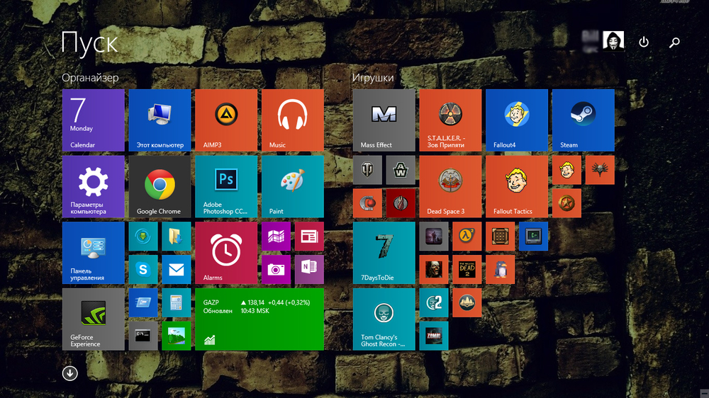Open the AIMP3 music player tile
This screenshot has height=398, width=709.
(226, 120)
